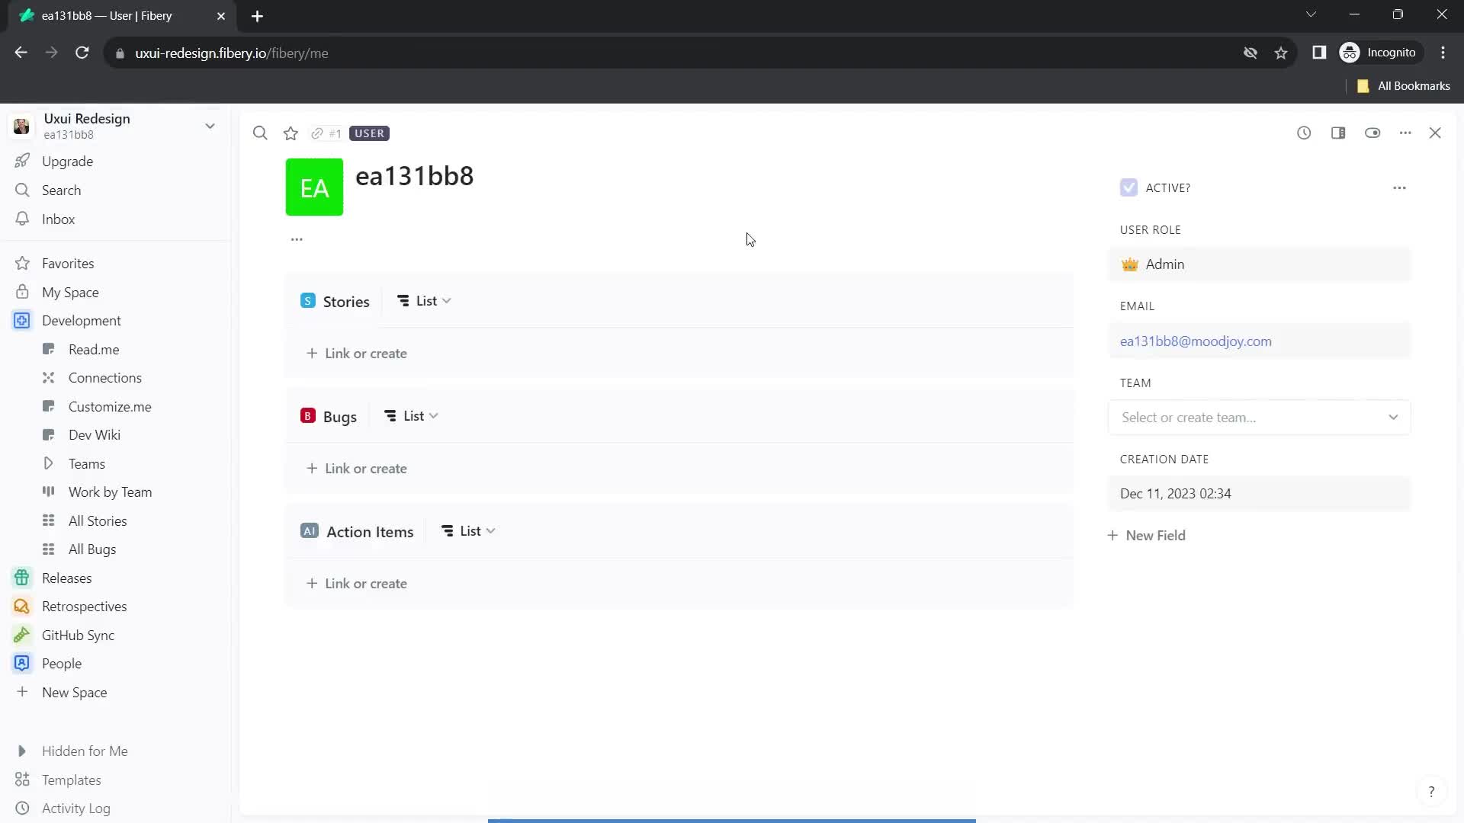Toggle the ACTIVE? checkbox for user
This screenshot has height=823, width=1464.
1128,188
